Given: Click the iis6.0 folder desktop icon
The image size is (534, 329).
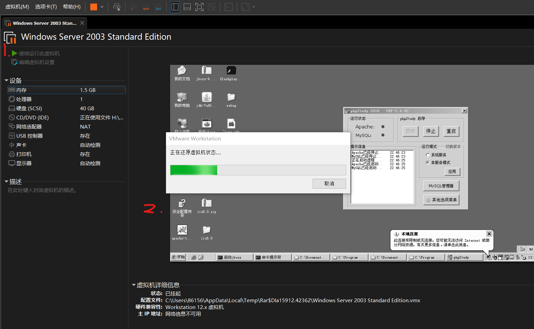Looking at the screenshot, I should (x=206, y=233).
